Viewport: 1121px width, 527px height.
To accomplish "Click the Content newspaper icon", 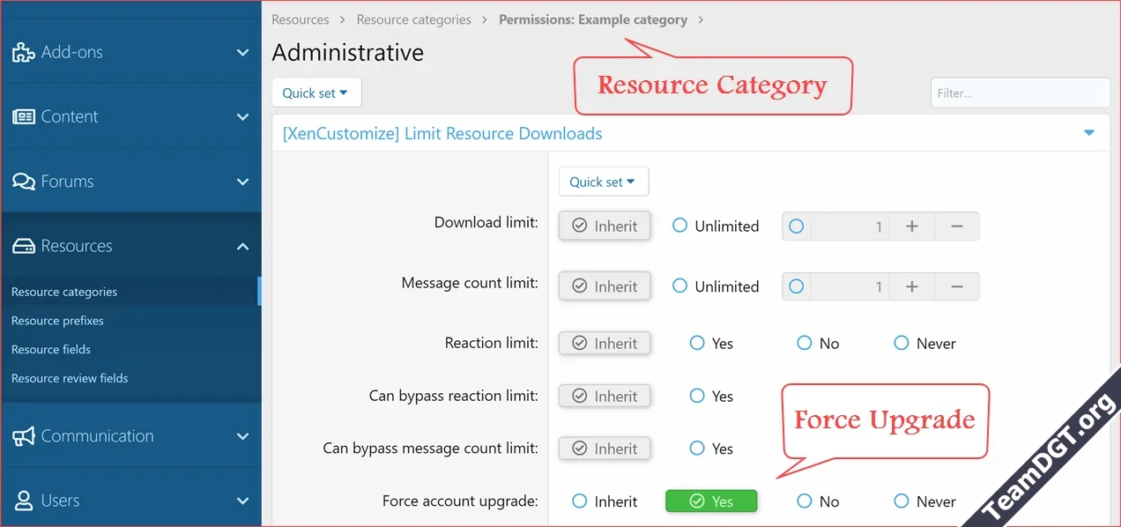I will (x=24, y=116).
